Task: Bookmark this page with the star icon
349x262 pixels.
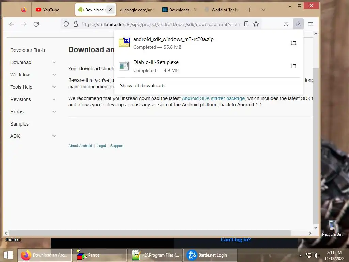Action: (x=256, y=24)
